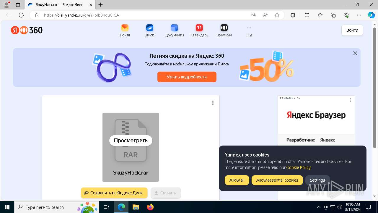
Task: Open browser Extensions icon
Action: (293, 15)
